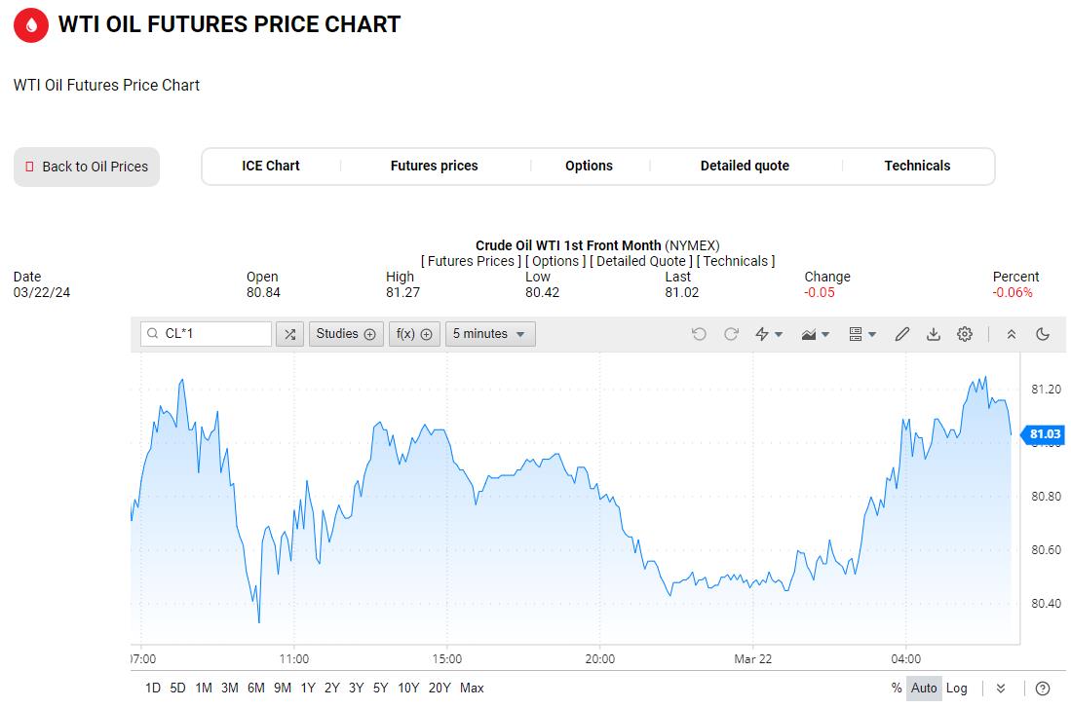
Task: Click Back to Oil Prices button
Action: (87, 167)
